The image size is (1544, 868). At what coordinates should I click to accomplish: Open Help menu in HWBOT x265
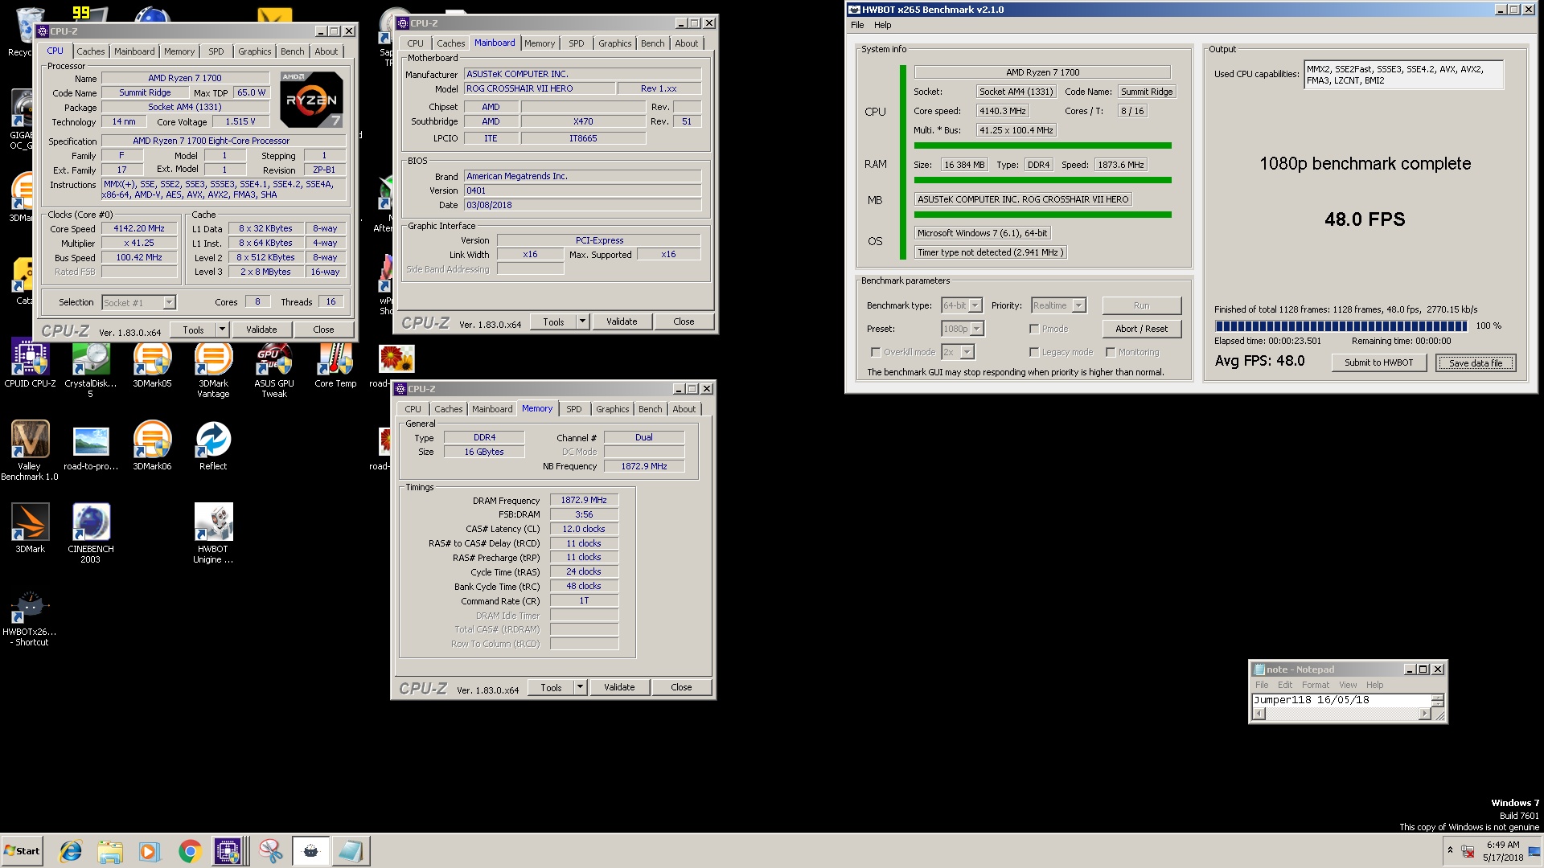pyautogui.click(x=882, y=25)
